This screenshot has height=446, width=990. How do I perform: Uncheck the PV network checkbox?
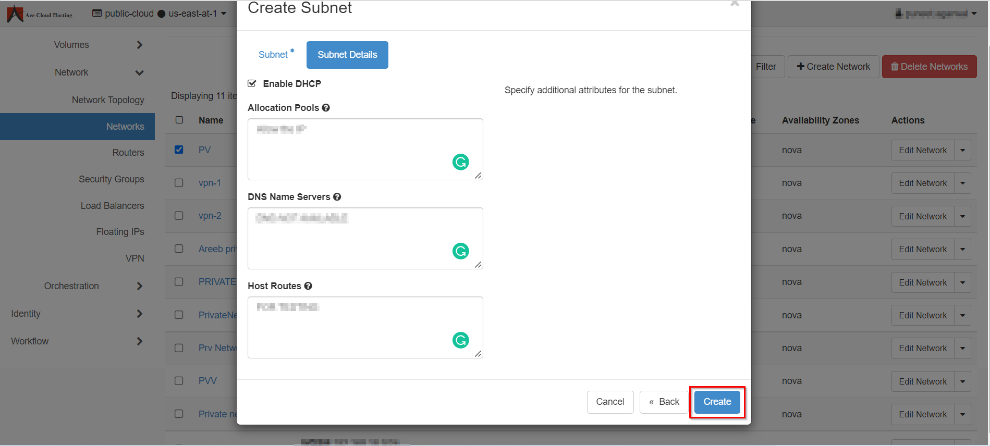pyautogui.click(x=179, y=150)
